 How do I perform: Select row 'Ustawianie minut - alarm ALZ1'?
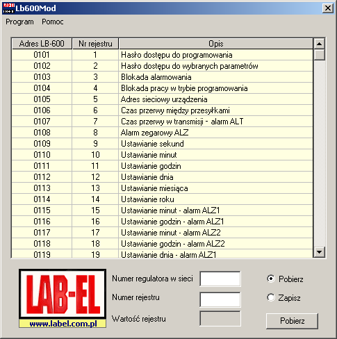tap(162, 210)
